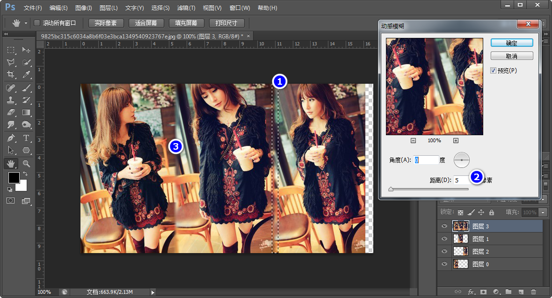Select the Move tool
The width and height of the screenshot is (552, 298).
(26, 50)
